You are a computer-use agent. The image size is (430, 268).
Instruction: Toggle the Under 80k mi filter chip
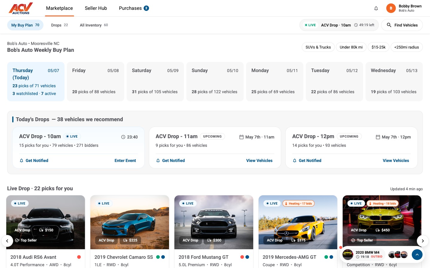tap(351, 47)
